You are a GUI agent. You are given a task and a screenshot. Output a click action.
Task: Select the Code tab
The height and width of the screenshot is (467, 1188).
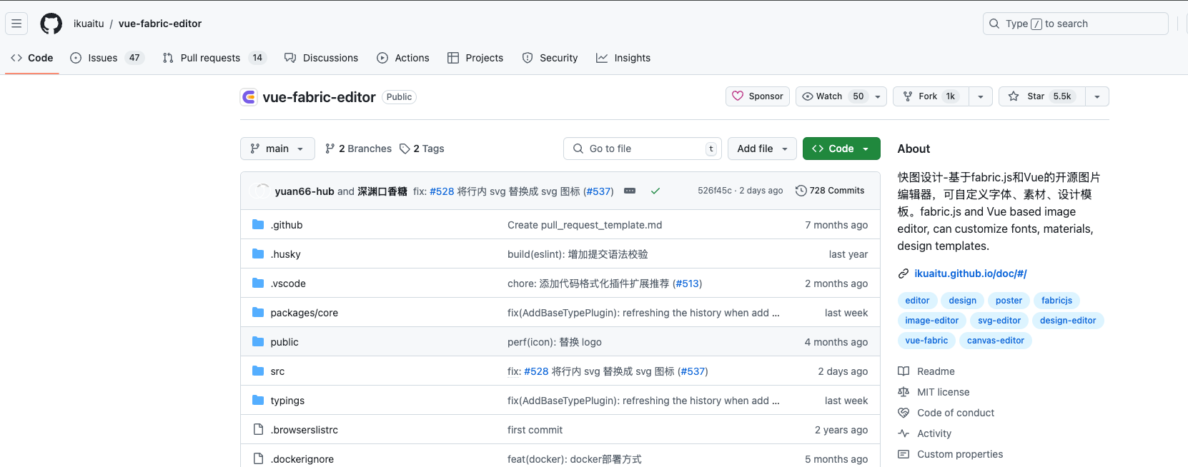tap(32, 58)
